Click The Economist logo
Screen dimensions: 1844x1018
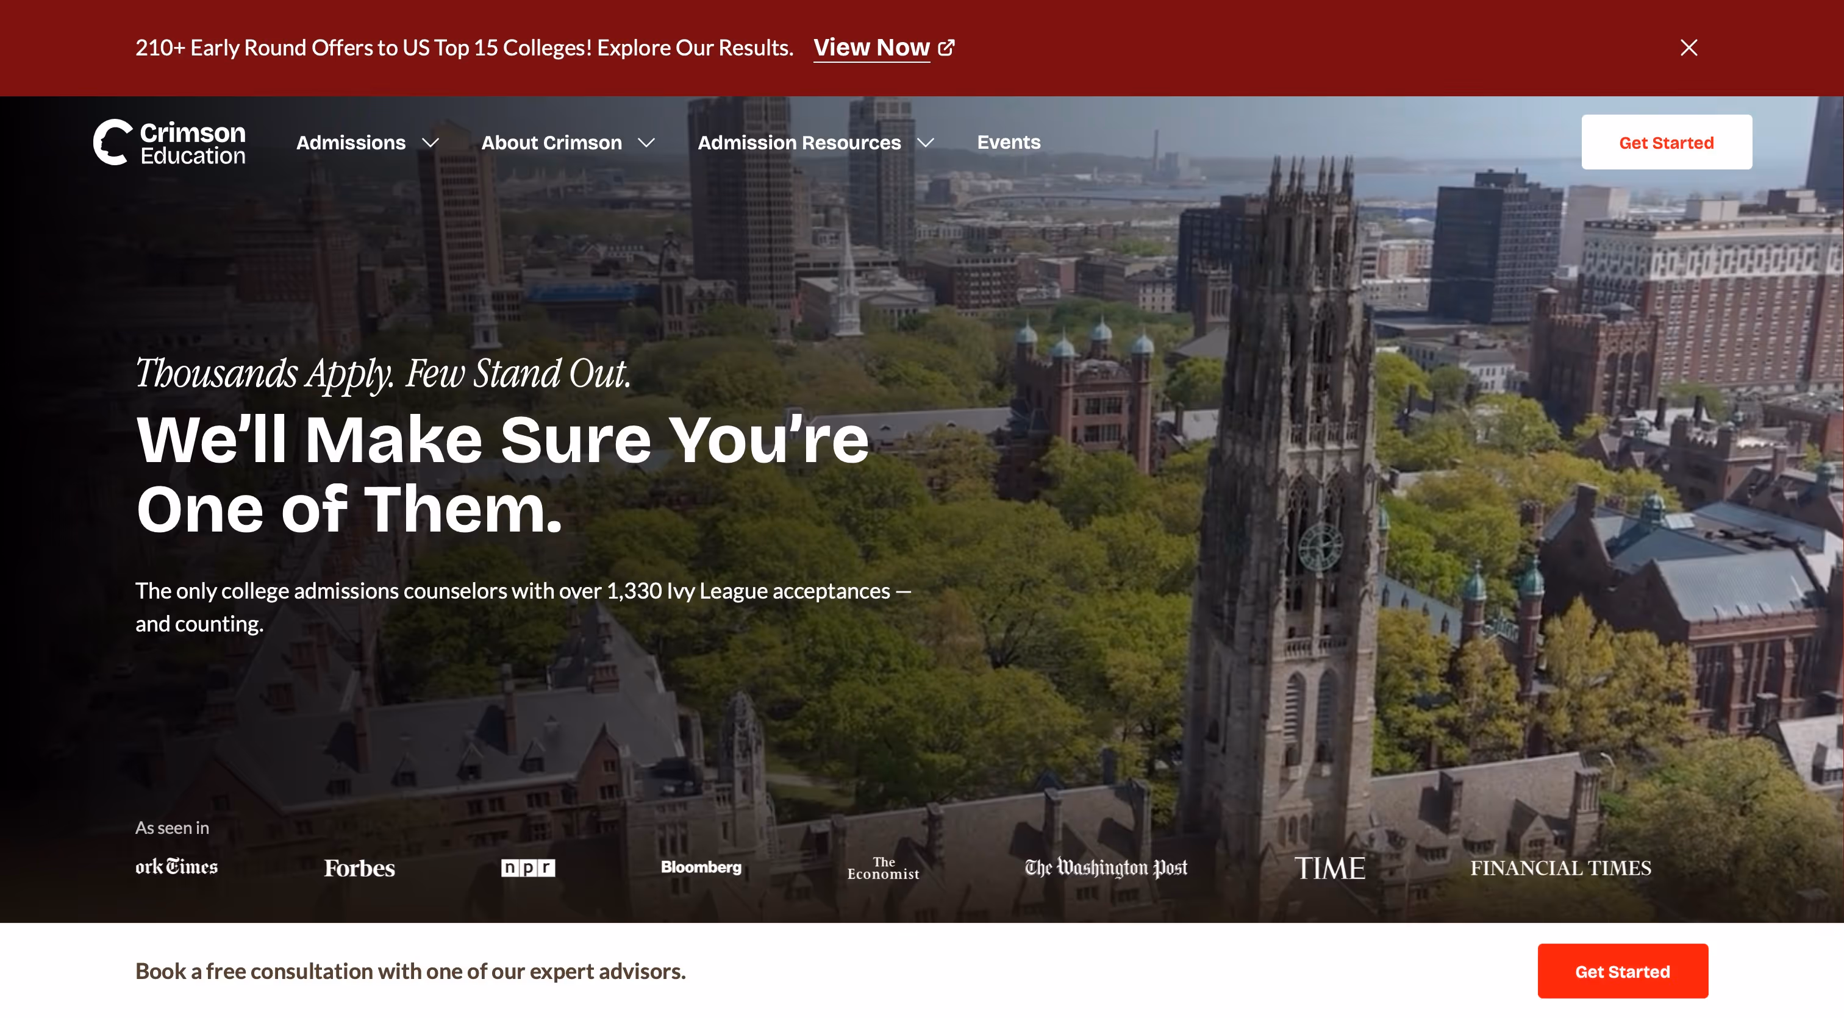884,868
